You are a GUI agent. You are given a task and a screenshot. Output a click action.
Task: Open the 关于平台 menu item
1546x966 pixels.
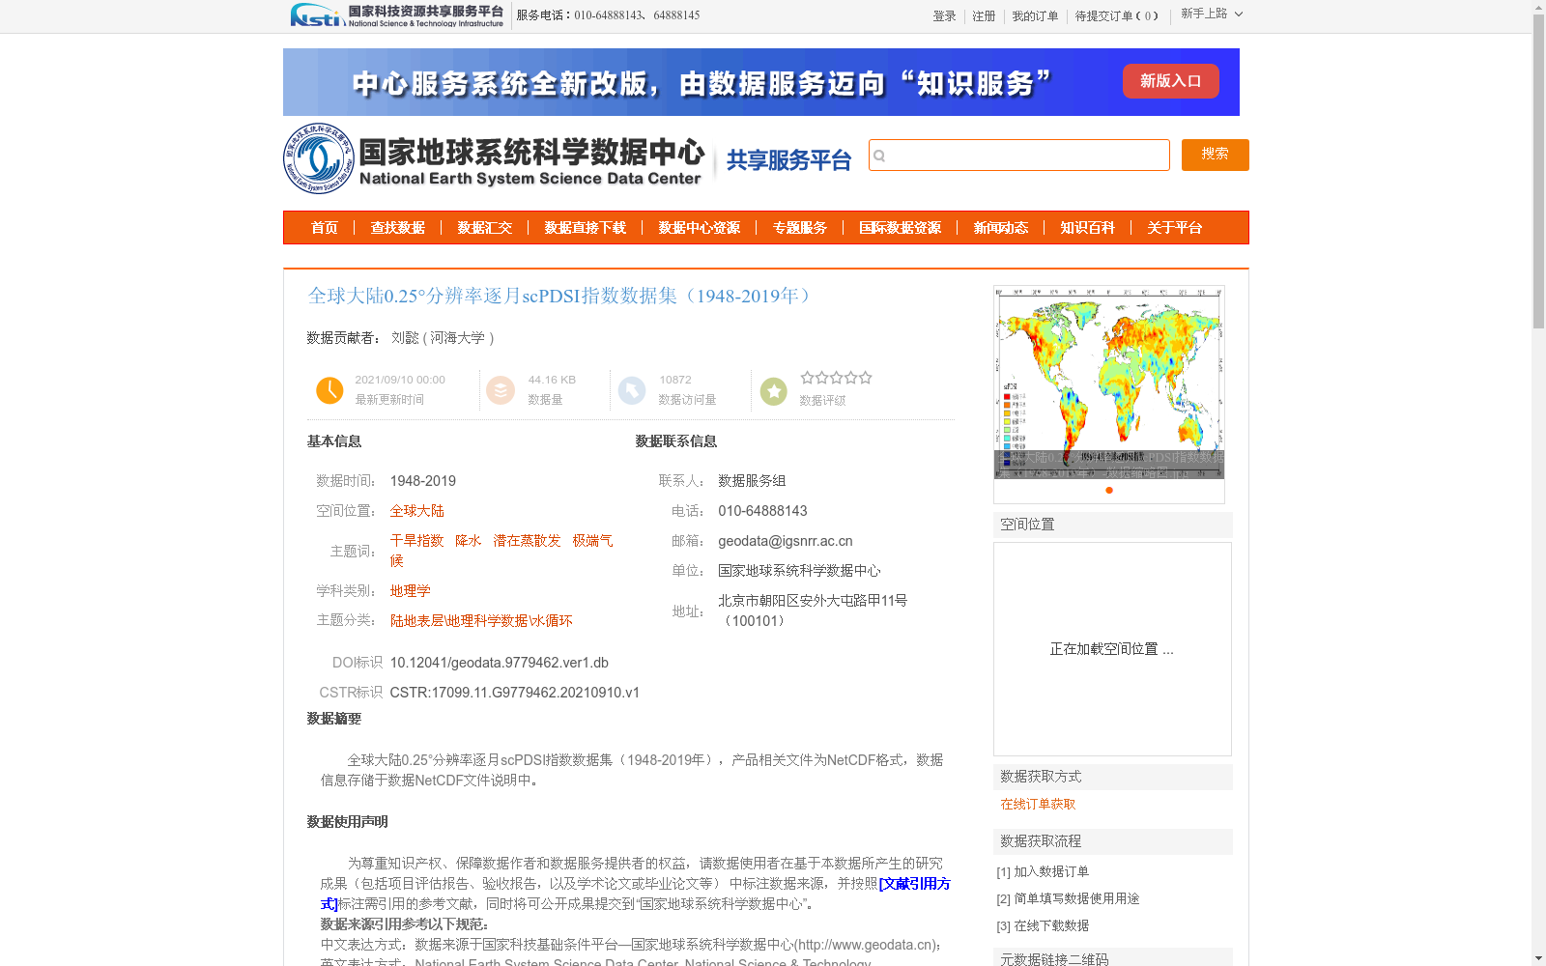coord(1175,228)
